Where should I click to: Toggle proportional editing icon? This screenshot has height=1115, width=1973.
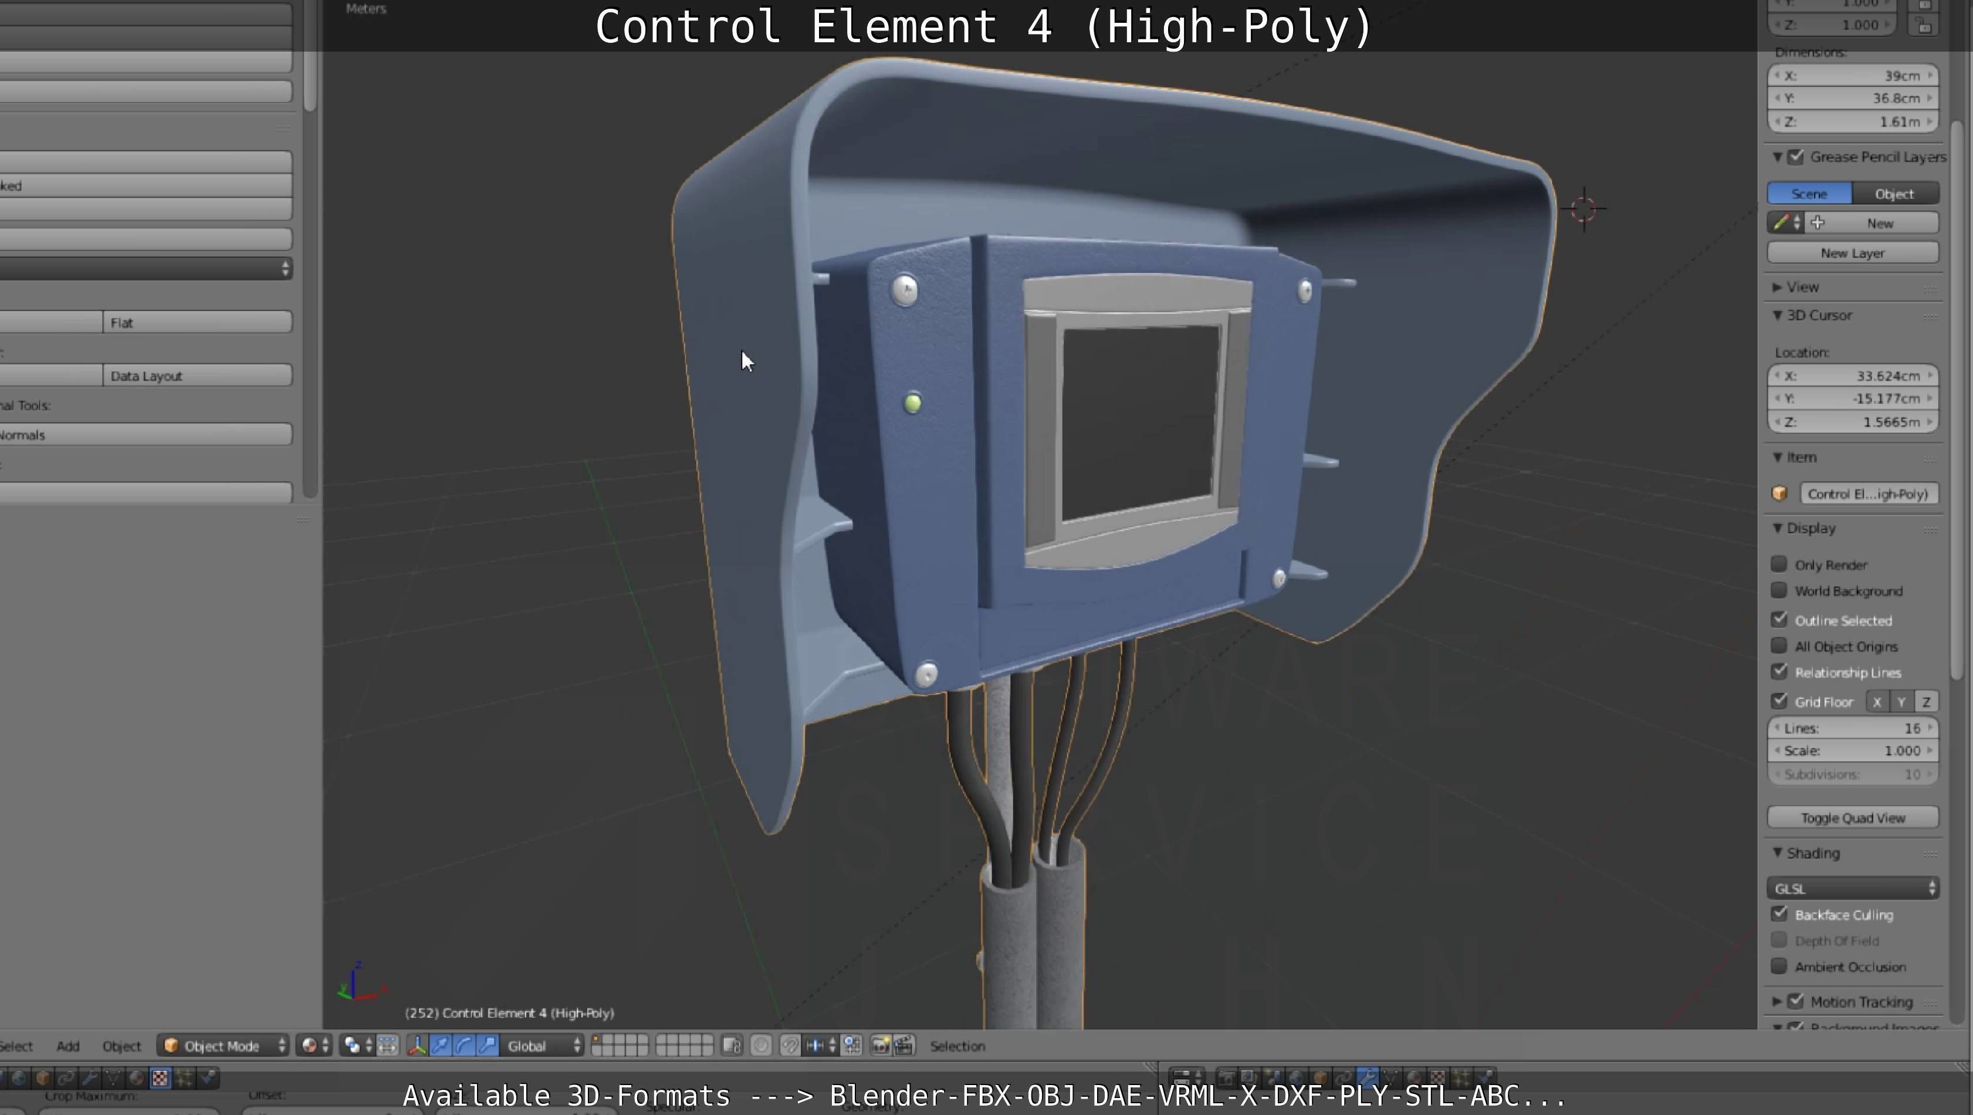762,1045
